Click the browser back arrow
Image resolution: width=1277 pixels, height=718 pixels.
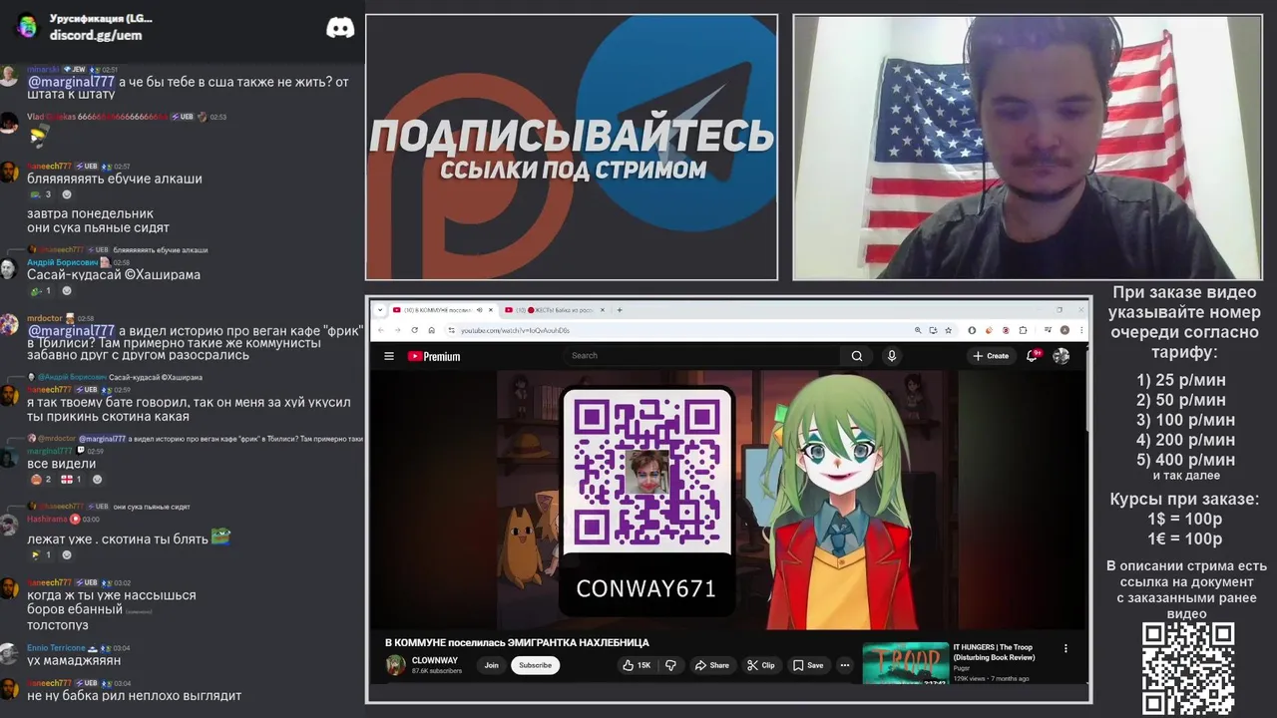[x=380, y=330]
